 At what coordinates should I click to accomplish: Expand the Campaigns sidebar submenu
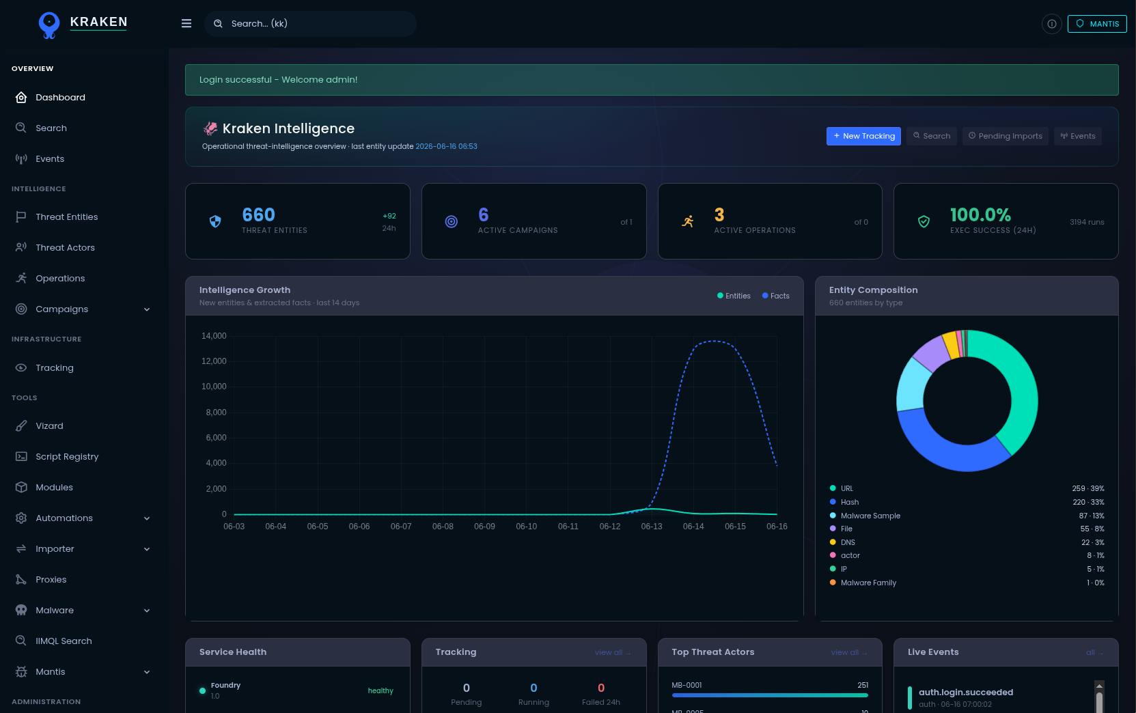click(x=147, y=309)
